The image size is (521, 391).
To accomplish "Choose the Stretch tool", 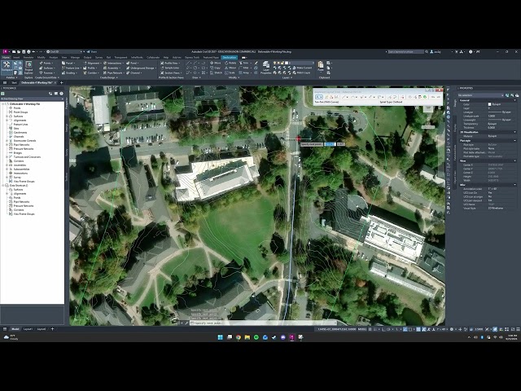I will (x=216, y=72).
